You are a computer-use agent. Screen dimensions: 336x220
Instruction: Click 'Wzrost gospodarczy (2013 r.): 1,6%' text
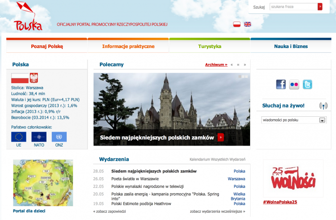tap(44, 106)
